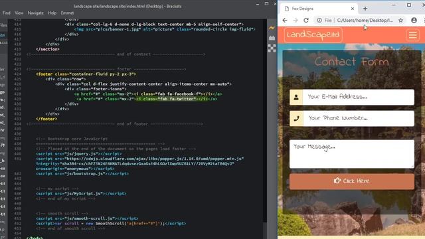
Task: Open a new Chrome tab
Action: [x=365, y=9]
